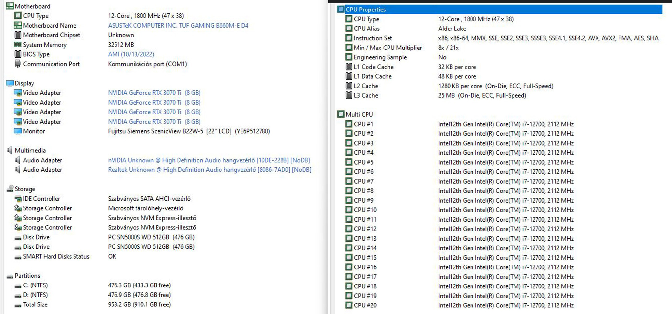The width and height of the screenshot is (672, 314).
Task: Click the 476.9 GB (476.8 GB free) value
Action: click(x=139, y=295)
